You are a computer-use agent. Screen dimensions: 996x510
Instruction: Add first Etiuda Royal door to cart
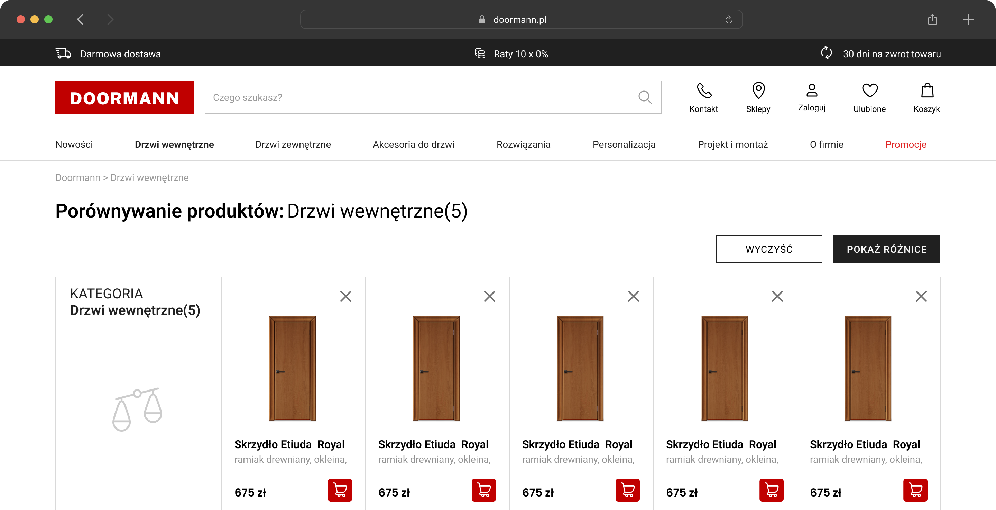tap(340, 490)
